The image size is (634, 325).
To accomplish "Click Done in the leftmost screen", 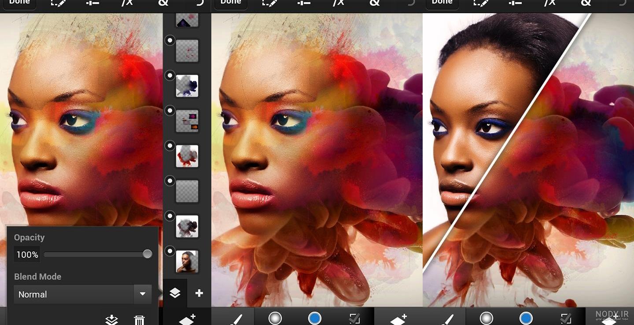I will (x=19, y=2).
